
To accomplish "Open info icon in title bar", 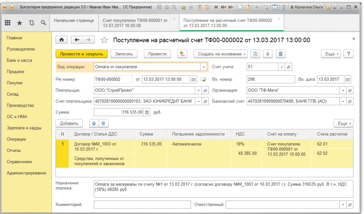I will (x=329, y=7).
